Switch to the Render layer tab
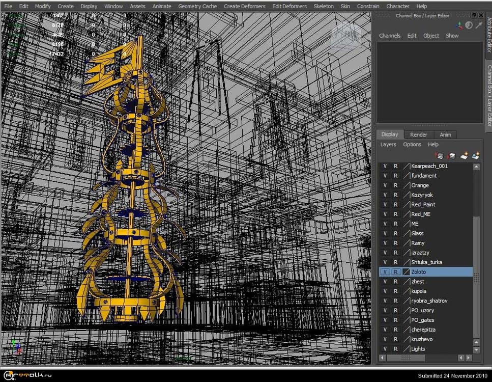 (x=419, y=135)
